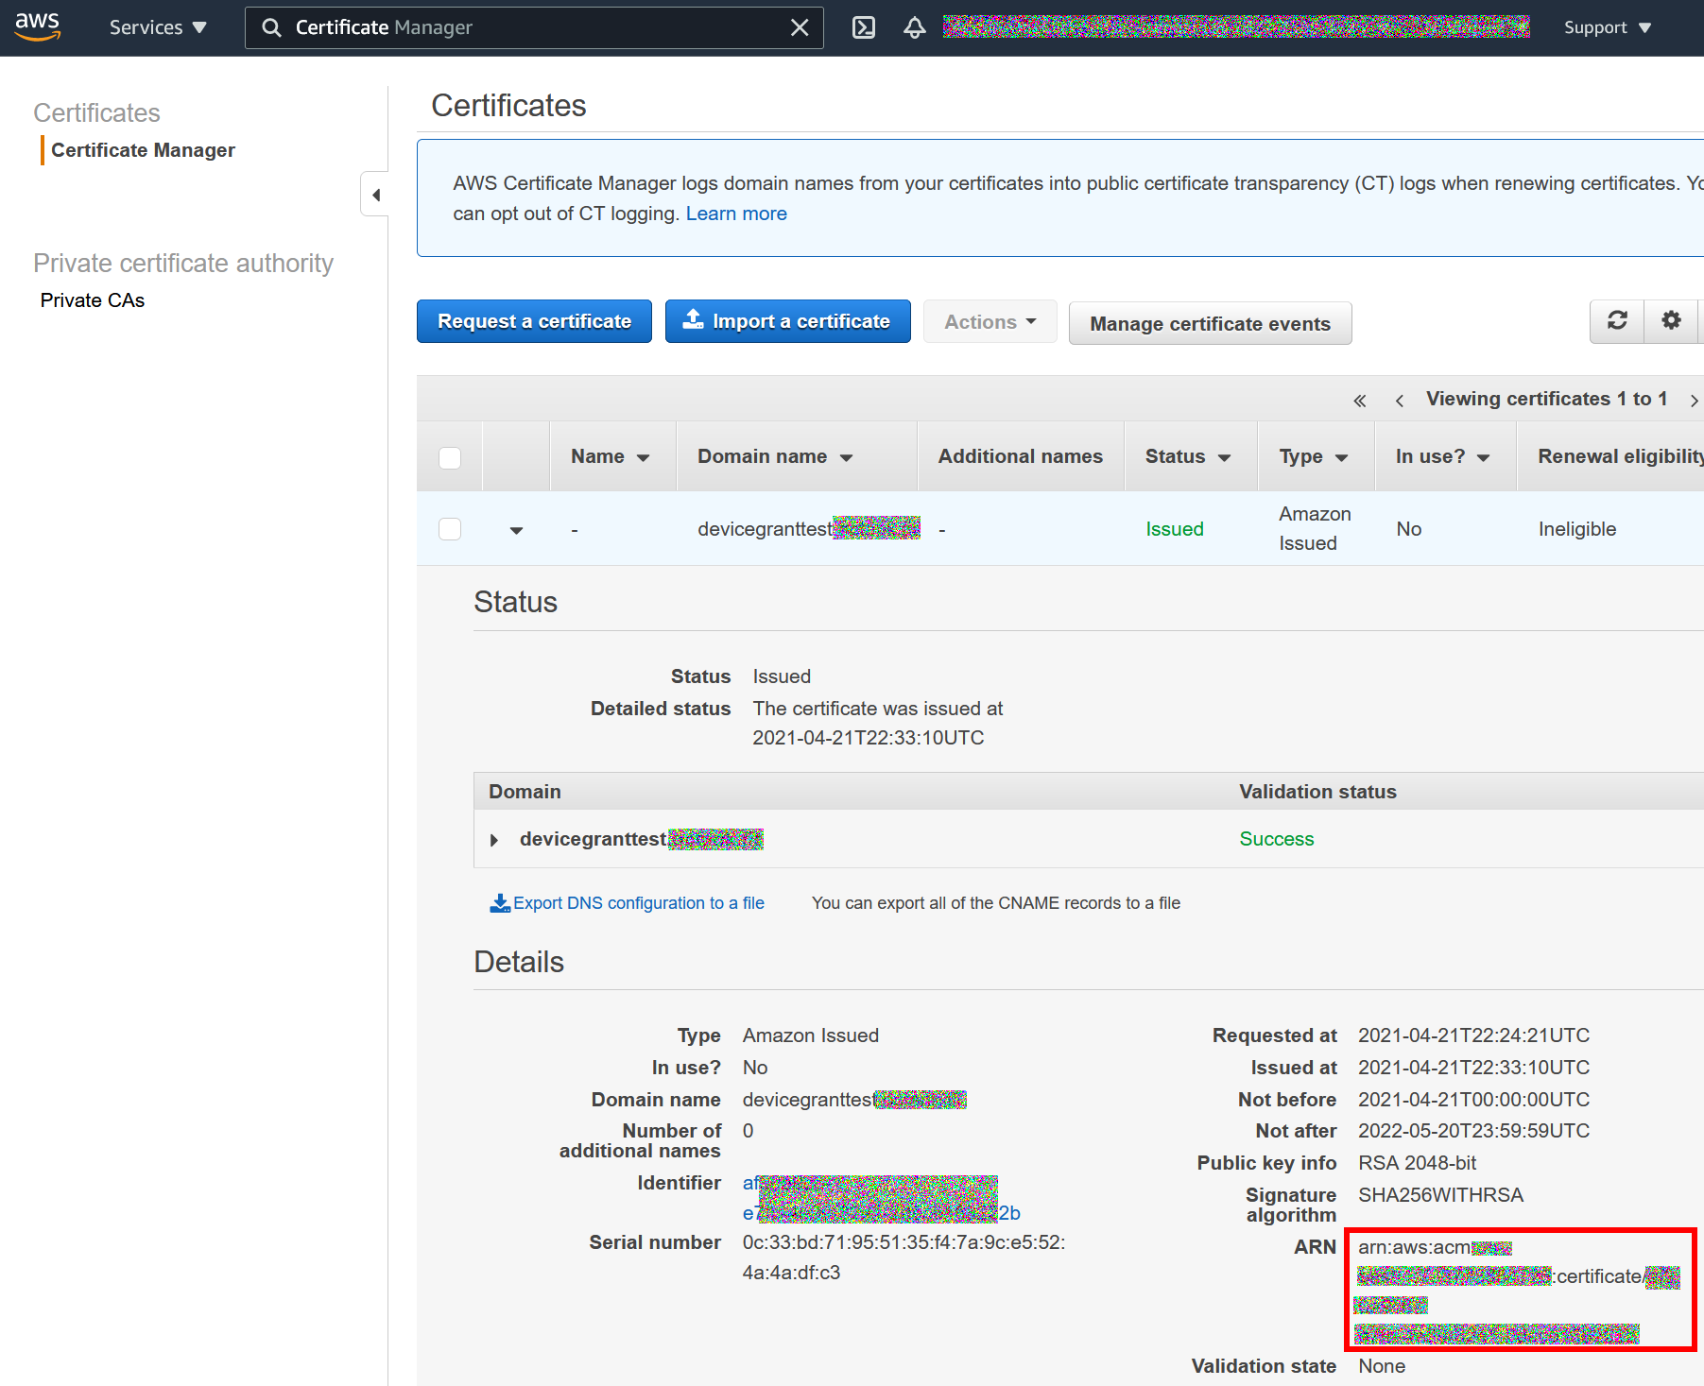Collapse the devicegranttest certificate row details

pyautogui.click(x=516, y=530)
